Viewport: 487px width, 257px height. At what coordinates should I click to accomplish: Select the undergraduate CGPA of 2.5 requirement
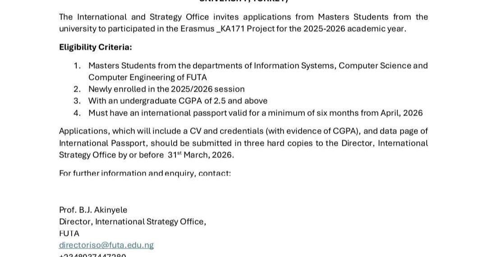(178, 101)
